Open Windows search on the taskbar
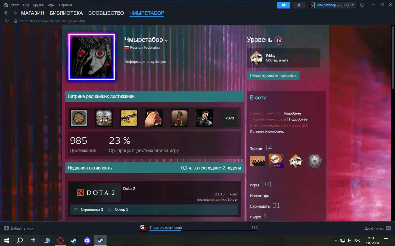Screen dimensions: 395x246 coord(20,241)
